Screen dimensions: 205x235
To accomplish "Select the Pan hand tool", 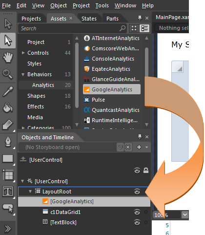I will pyautogui.click(x=8, y=57).
